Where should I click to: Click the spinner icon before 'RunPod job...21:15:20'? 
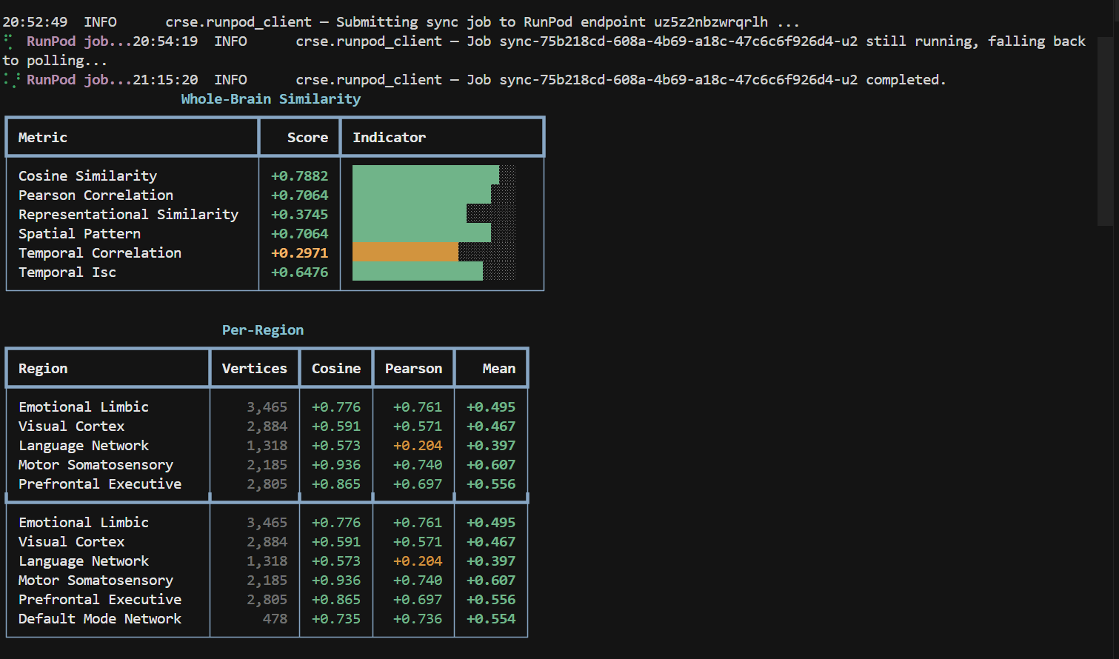10,80
